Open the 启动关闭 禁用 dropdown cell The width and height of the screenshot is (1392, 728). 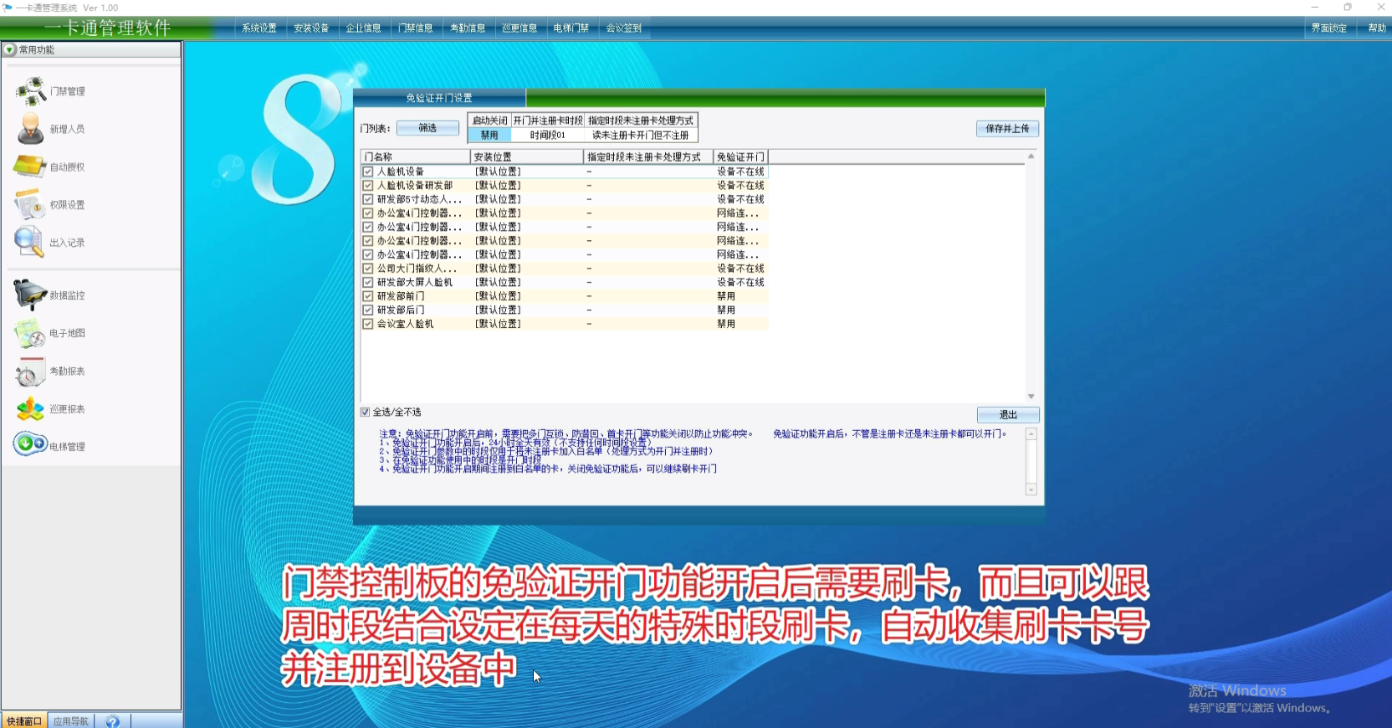pos(489,135)
